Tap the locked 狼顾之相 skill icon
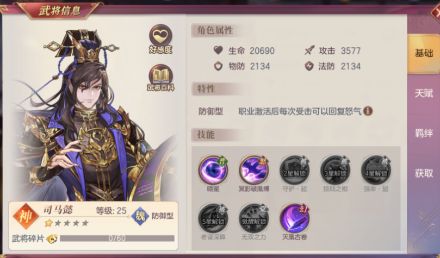The height and width of the screenshot is (258, 440). [335, 170]
